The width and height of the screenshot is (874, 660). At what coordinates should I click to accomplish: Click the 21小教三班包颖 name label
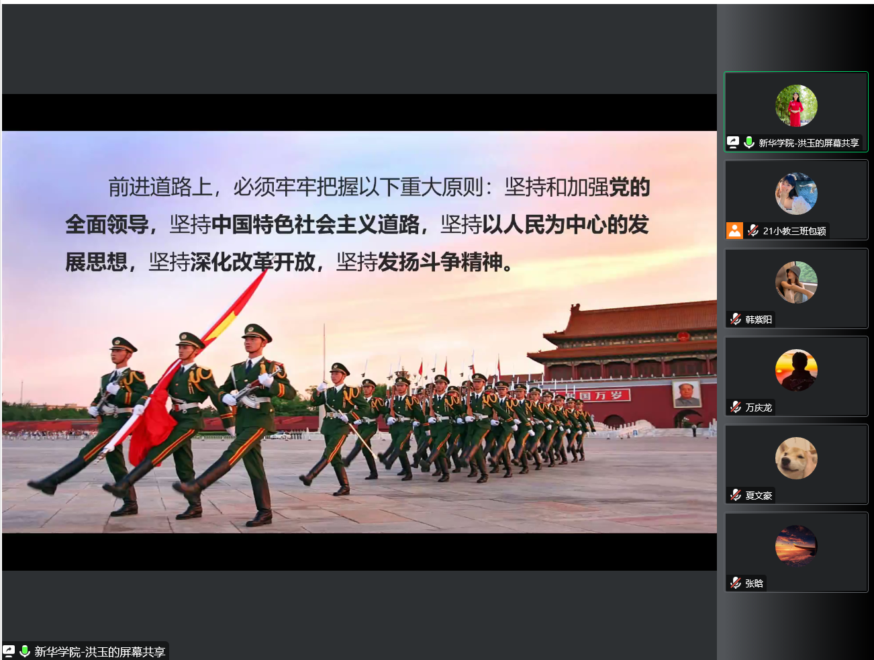794,231
